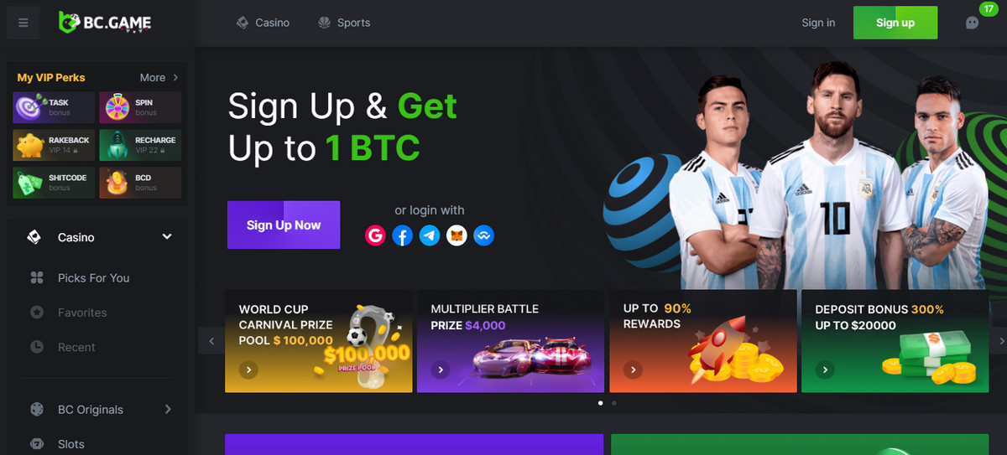Open chat bubble with 17 notifications
Screen dimensions: 1007x455
pyautogui.click(x=973, y=23)
